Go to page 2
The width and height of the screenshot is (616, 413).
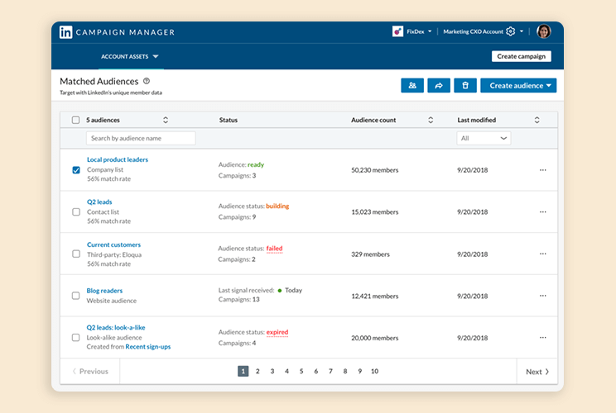pyautogui.click(x=257, y=371)
